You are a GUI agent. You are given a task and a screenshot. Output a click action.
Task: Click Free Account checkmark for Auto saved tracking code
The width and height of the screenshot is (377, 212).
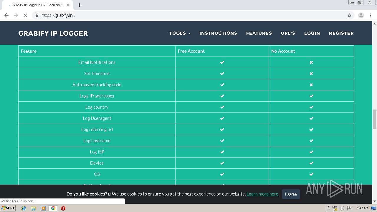[x=222, y=85]
